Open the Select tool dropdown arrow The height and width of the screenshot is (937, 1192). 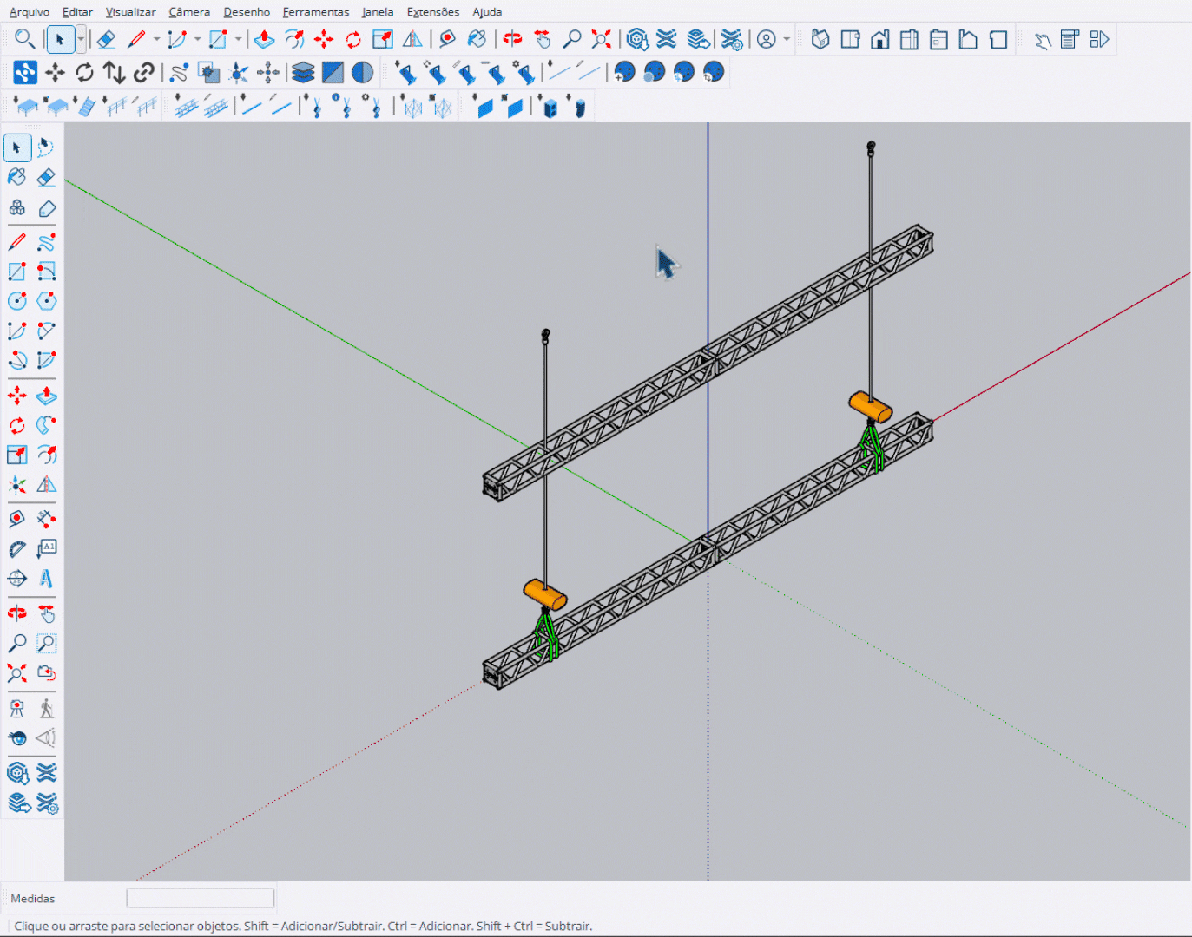[81, 40]
